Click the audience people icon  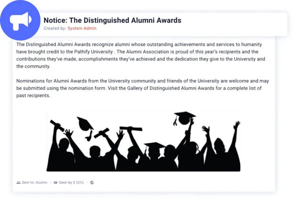point(18,183)
